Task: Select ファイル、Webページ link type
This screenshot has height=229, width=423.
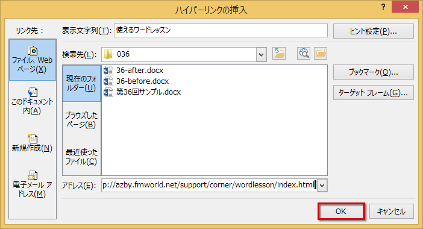Action: coord(33,60)
